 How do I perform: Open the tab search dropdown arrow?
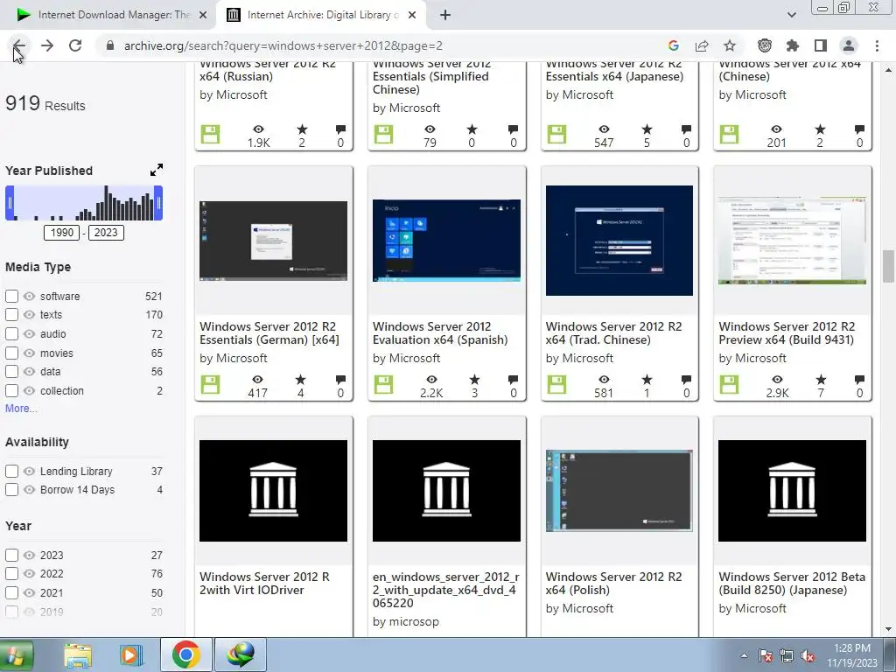point(791,15)
